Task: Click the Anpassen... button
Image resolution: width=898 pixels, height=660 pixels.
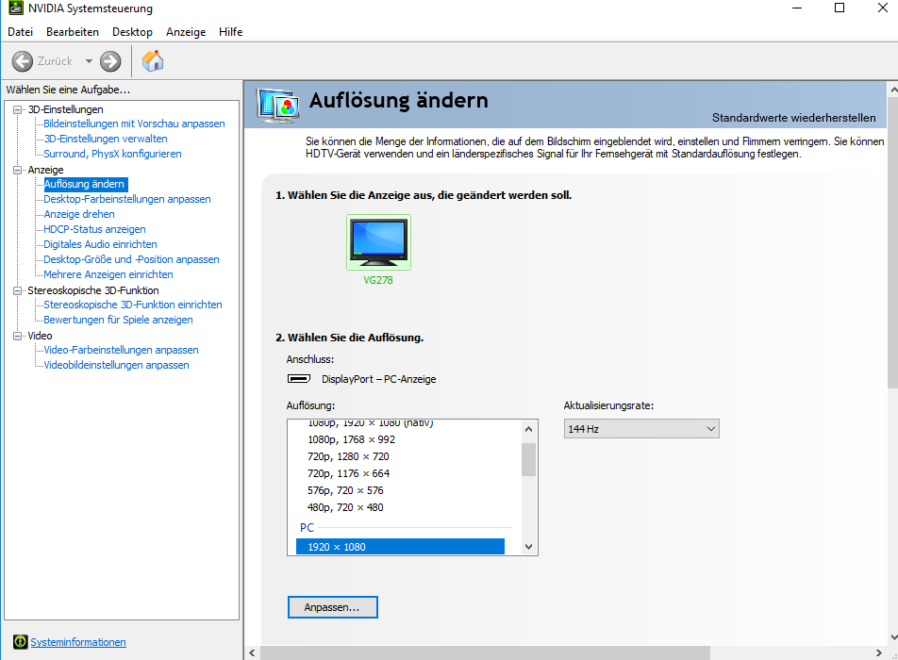Action: pyautogui.click(x=333, y=607)
